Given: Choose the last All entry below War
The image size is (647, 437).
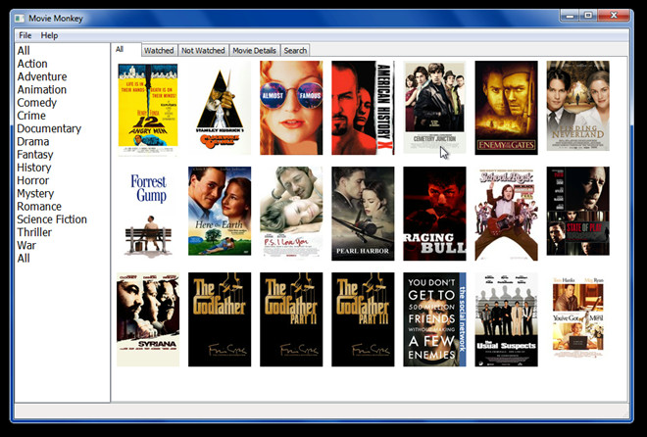Looking at the screenshot, I should [x=24, y=259].
